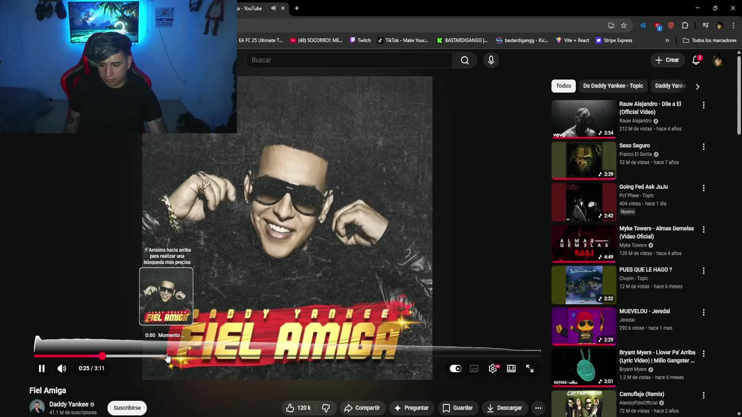
Task: Open Daddy Yankee channel avatar
Action: pyautogui.click(x=37, y=408)
